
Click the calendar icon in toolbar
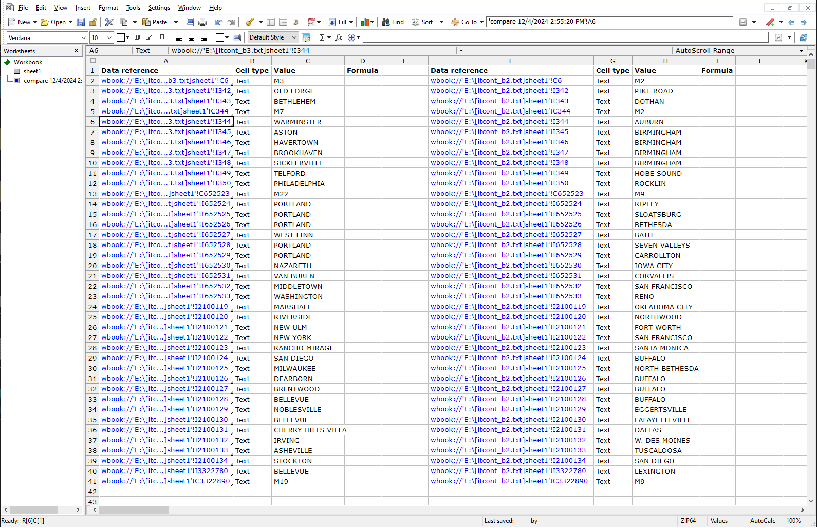311,22
